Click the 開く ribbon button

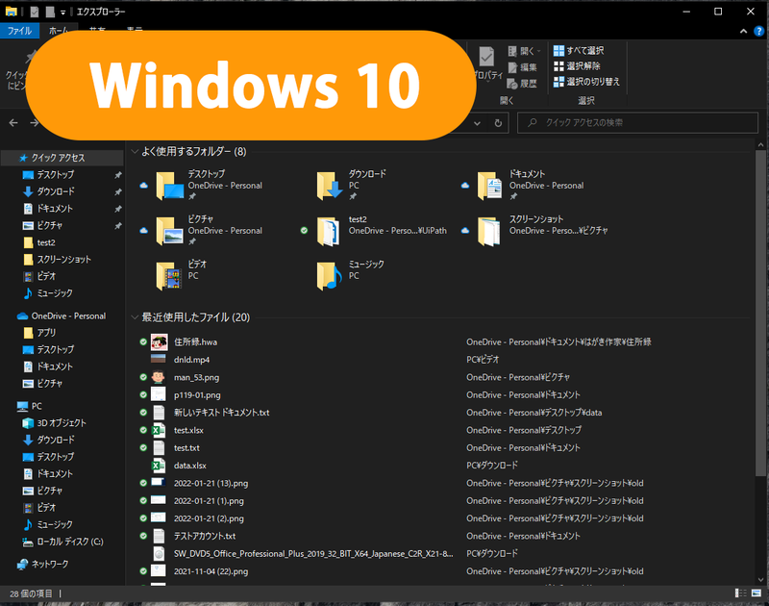524,51
